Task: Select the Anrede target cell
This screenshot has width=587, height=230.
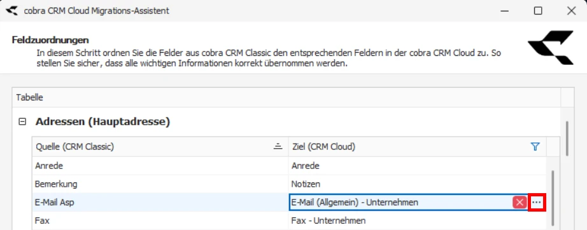Action: [x=417, y=166]
